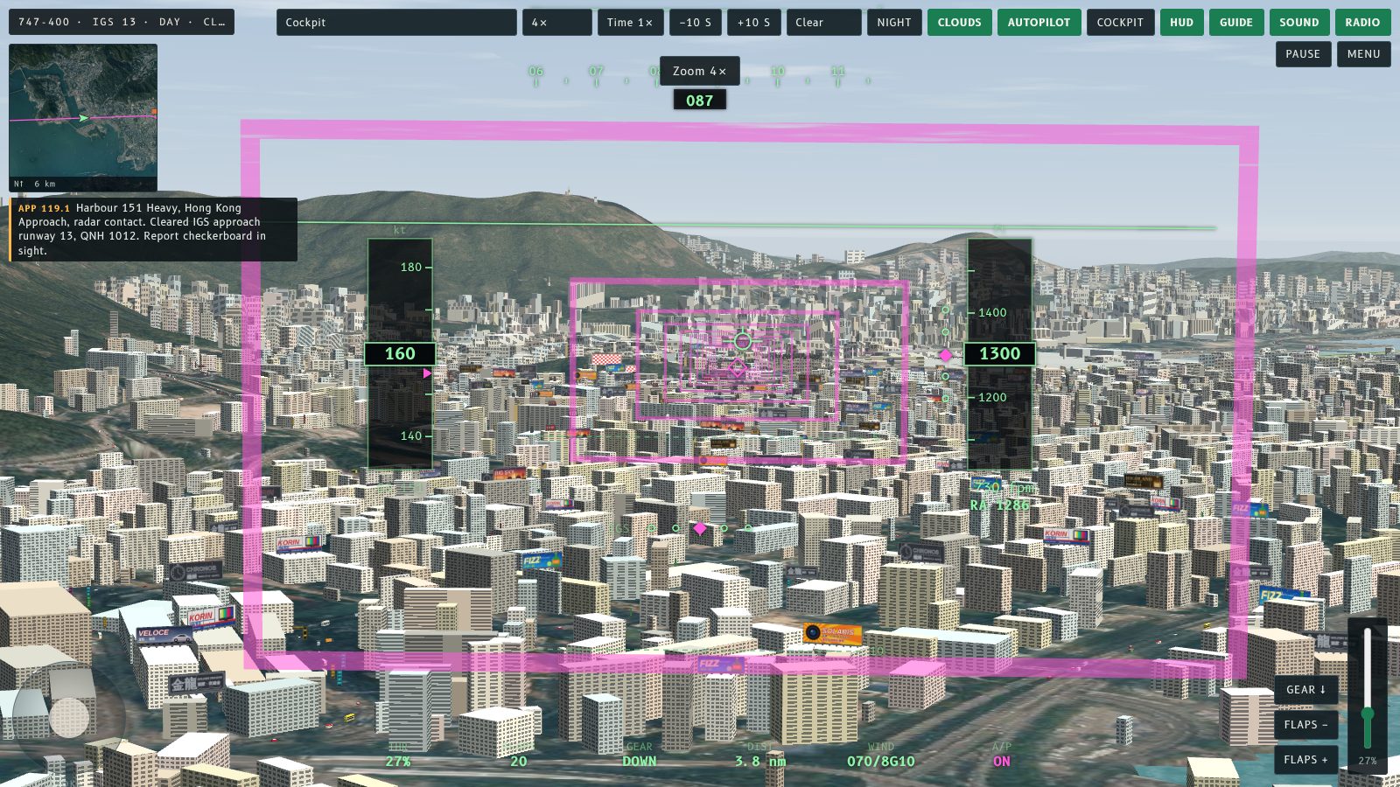
Task: Click the wind 070/8G10 readout
Action: [880, 761]
